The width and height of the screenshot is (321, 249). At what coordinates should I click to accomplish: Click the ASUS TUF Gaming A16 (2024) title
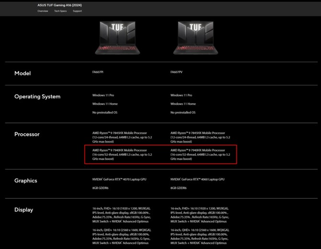[x=59, y=5]
